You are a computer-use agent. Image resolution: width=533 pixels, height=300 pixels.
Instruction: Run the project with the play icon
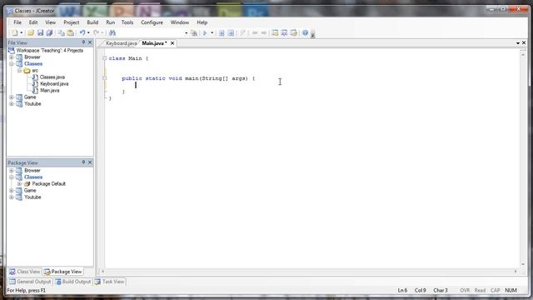(205, 32)
